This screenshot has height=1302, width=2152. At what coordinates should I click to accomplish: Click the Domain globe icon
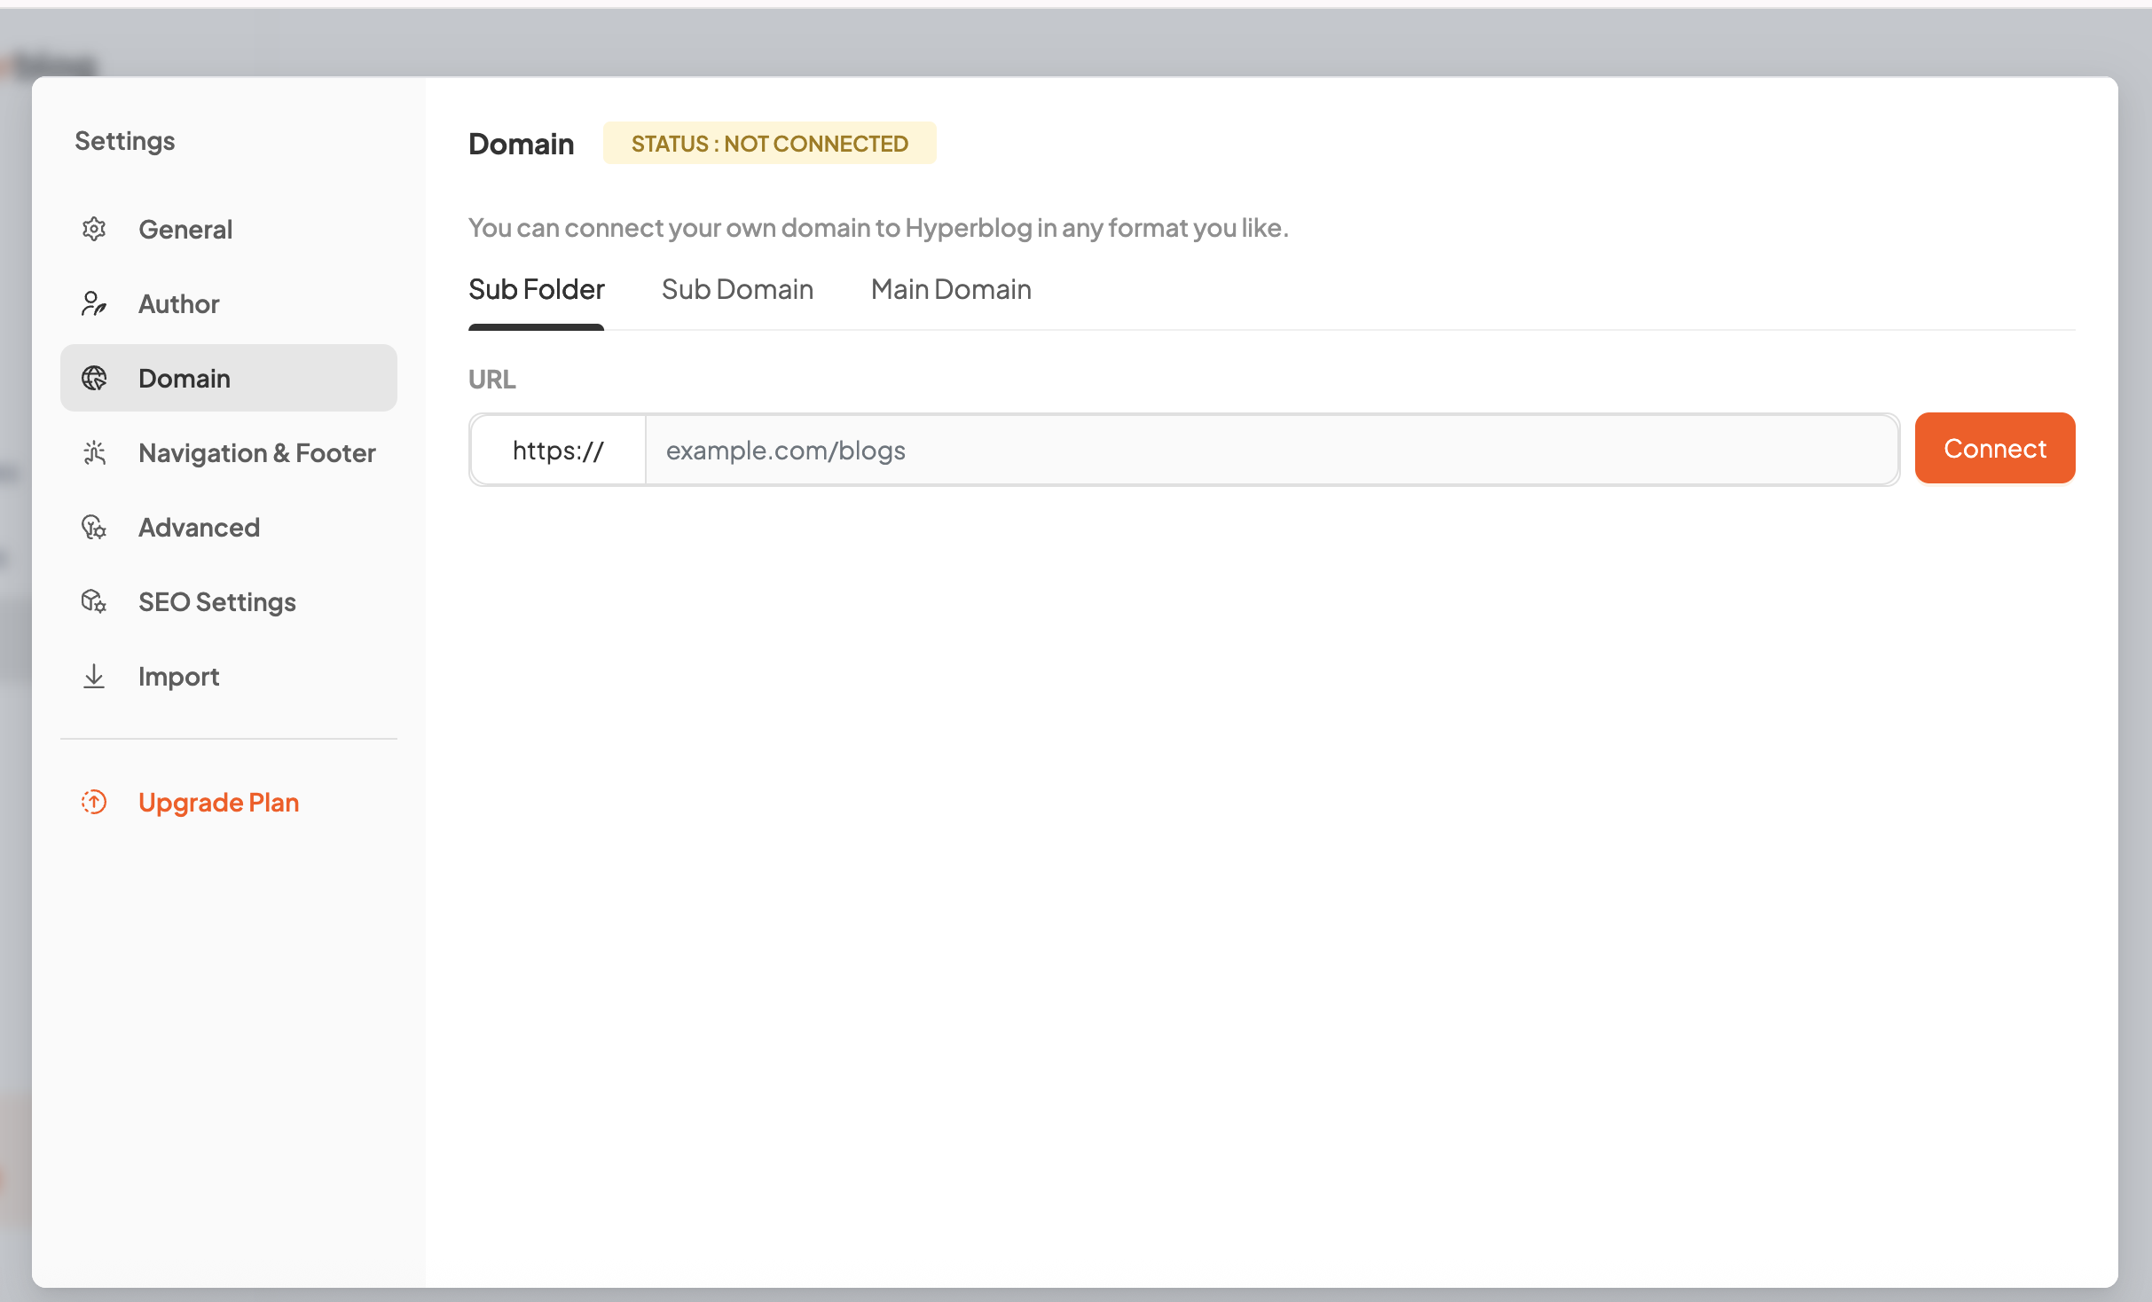94,379
